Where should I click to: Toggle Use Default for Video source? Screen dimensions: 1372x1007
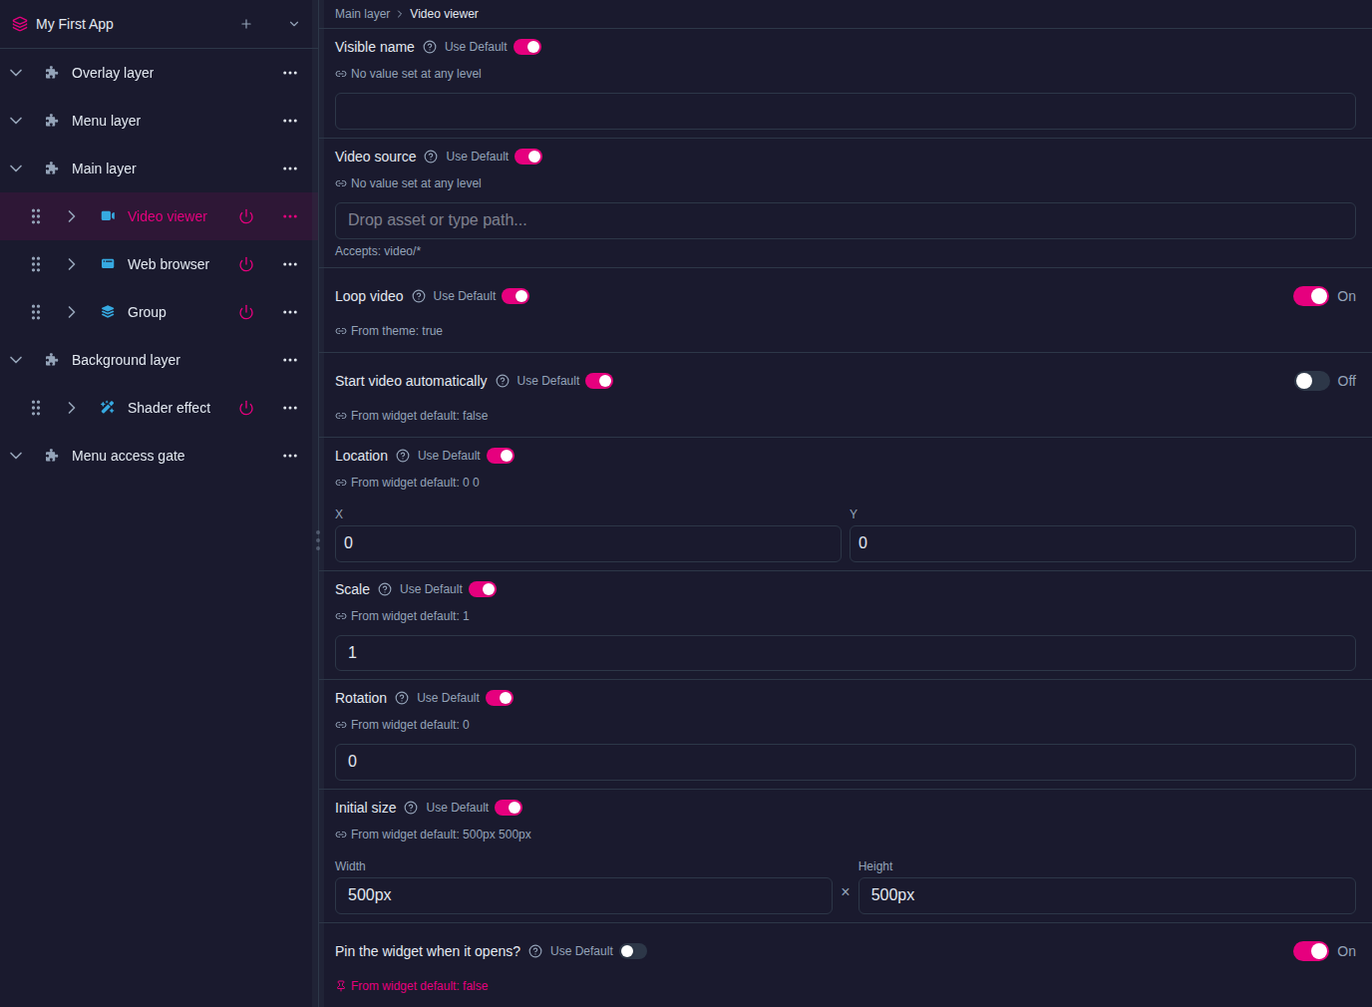[x=528, y=157]
